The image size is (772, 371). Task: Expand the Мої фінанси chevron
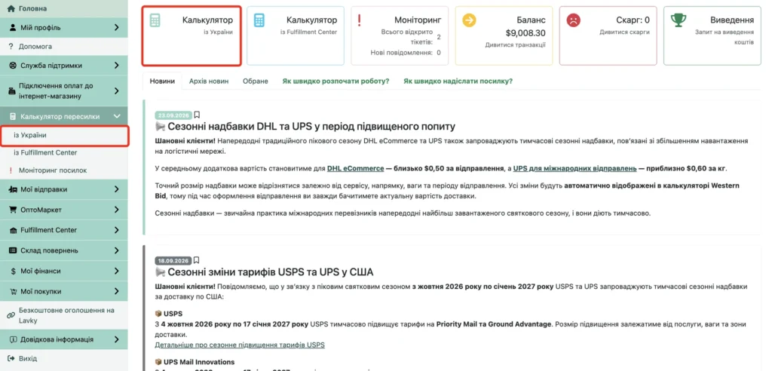[x=117, y=271]
